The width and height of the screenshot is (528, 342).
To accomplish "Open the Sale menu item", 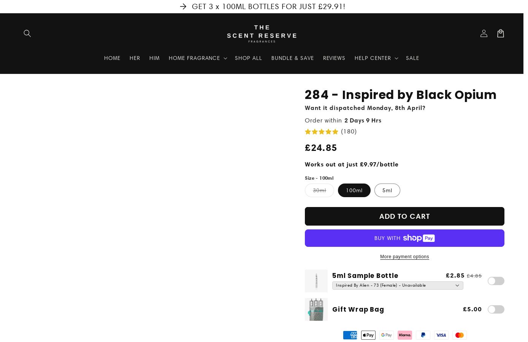I will (412, 58).
